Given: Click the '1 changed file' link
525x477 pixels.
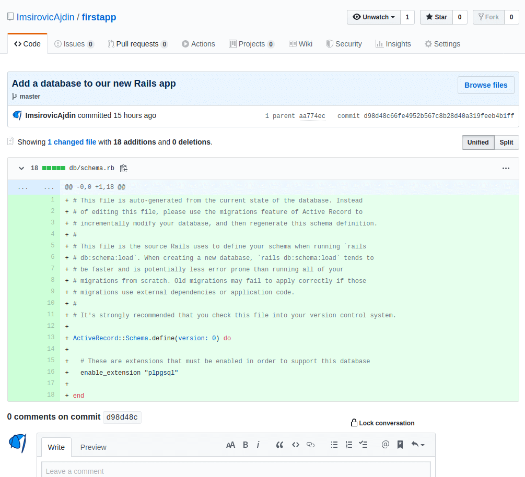Looking at the screenshot, I should 72,142.
